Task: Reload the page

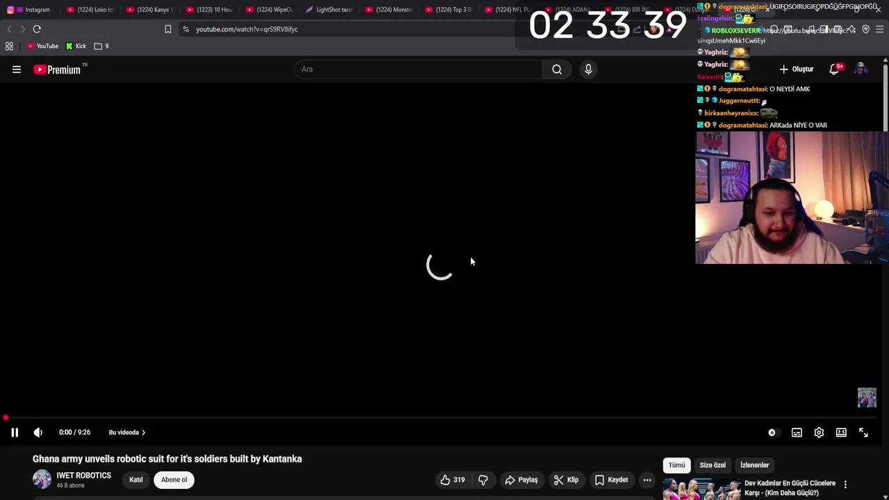Action: click(37, 29)
